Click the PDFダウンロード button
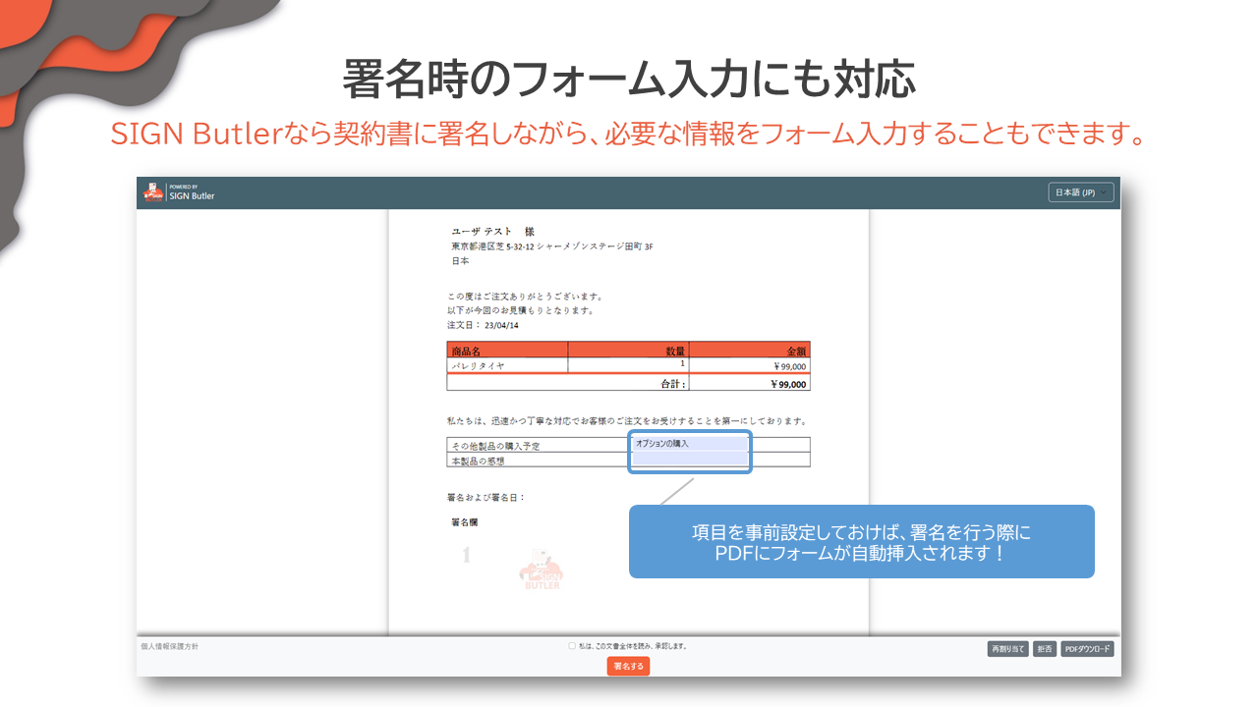The width and height of the screenshot is (1258, 707). coord(1087,649)
